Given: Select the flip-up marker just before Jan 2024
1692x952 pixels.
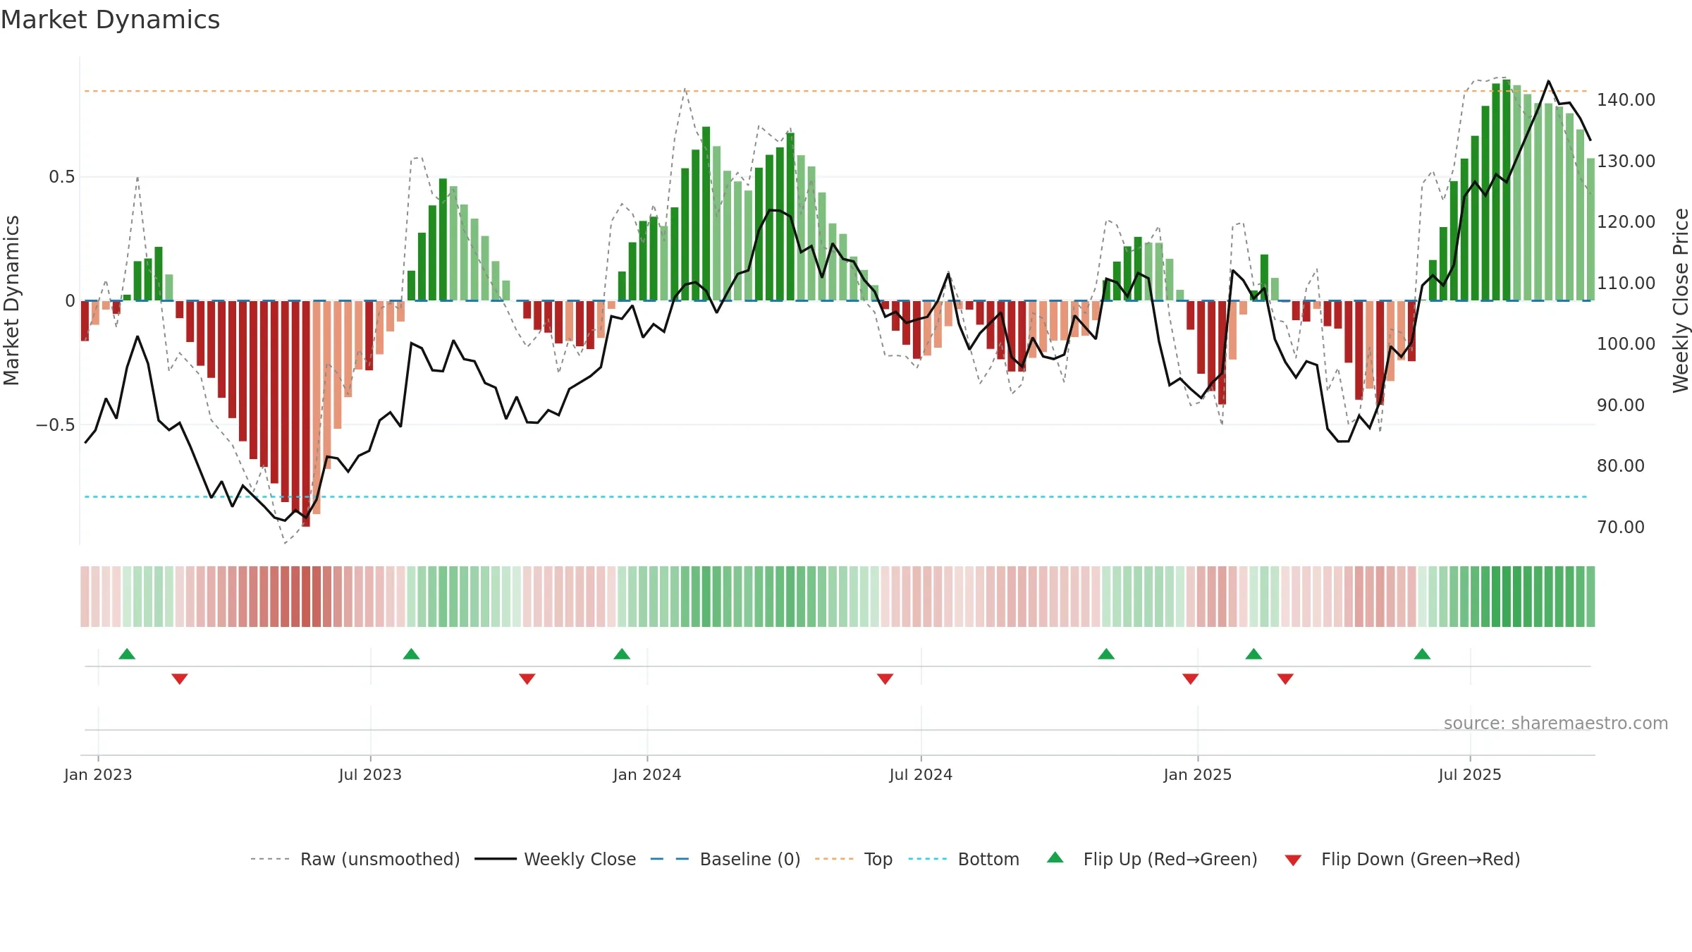Looking at the screenshot, I should click(x=622, y=654).
